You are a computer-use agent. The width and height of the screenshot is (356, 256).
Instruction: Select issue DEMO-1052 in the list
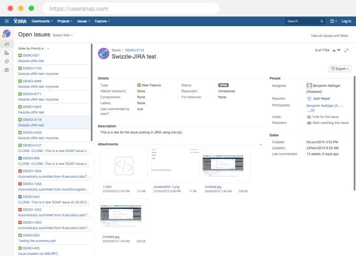point(54,212)
